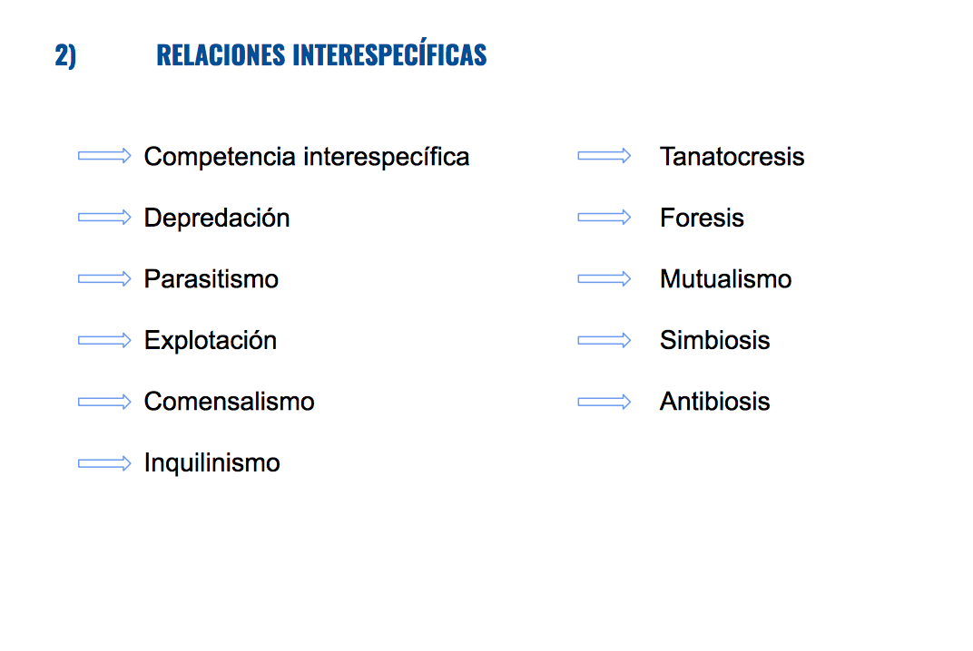Click the arrow pointing to Antibiosis
Viewport: 973px width, 651px height.
[604, 401]
